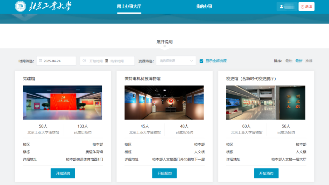Viewport: 329px width, 185px height.
Task: Select the 网上办事大厅 tab
Action: coord(129,7)
